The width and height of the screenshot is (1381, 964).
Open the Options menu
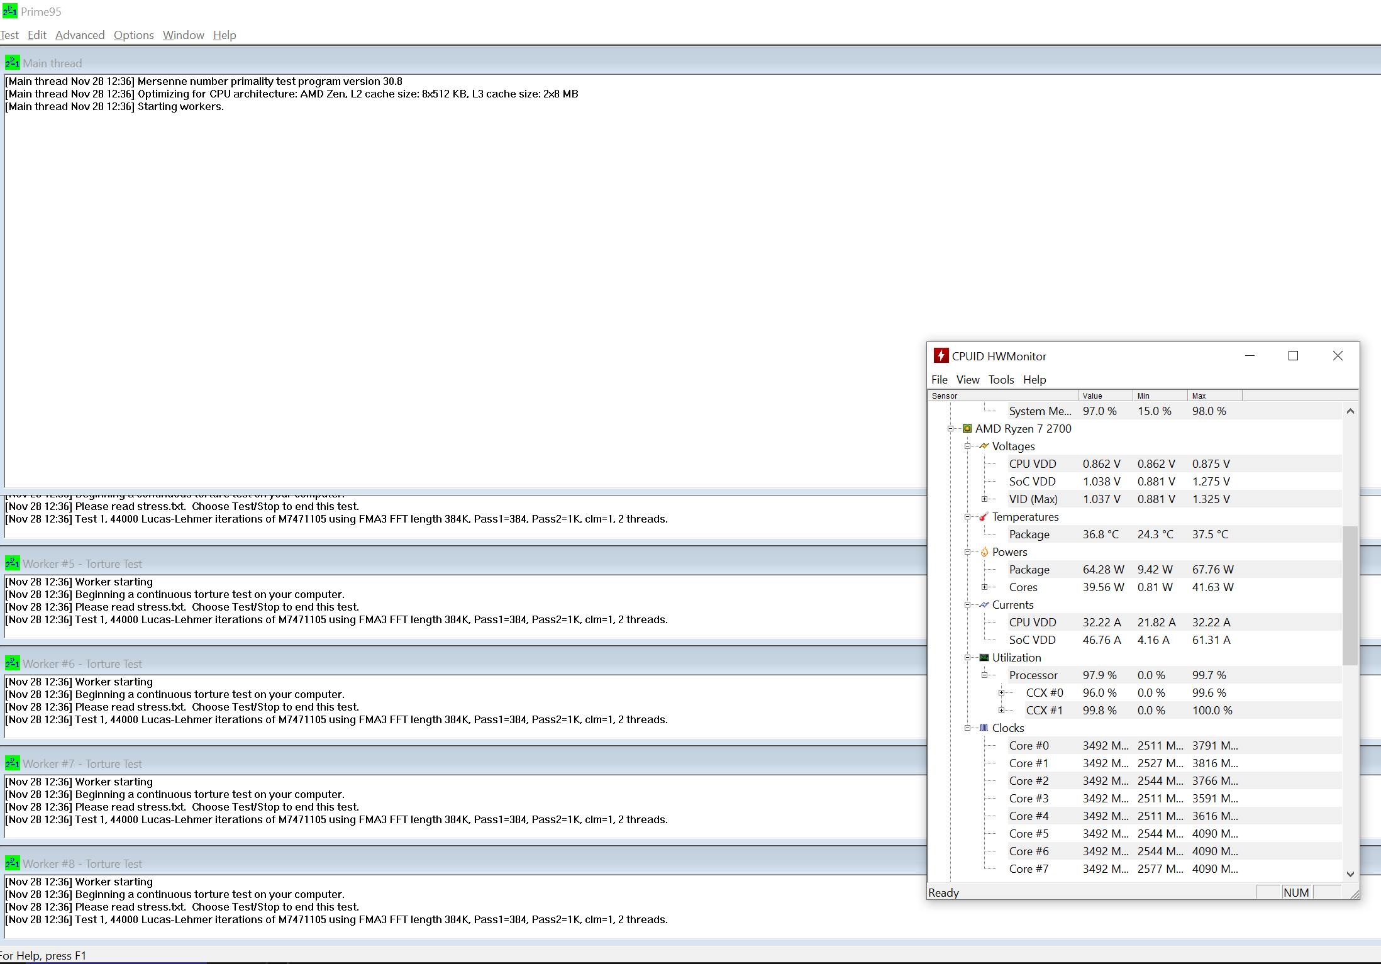click(x=133, y=35)
